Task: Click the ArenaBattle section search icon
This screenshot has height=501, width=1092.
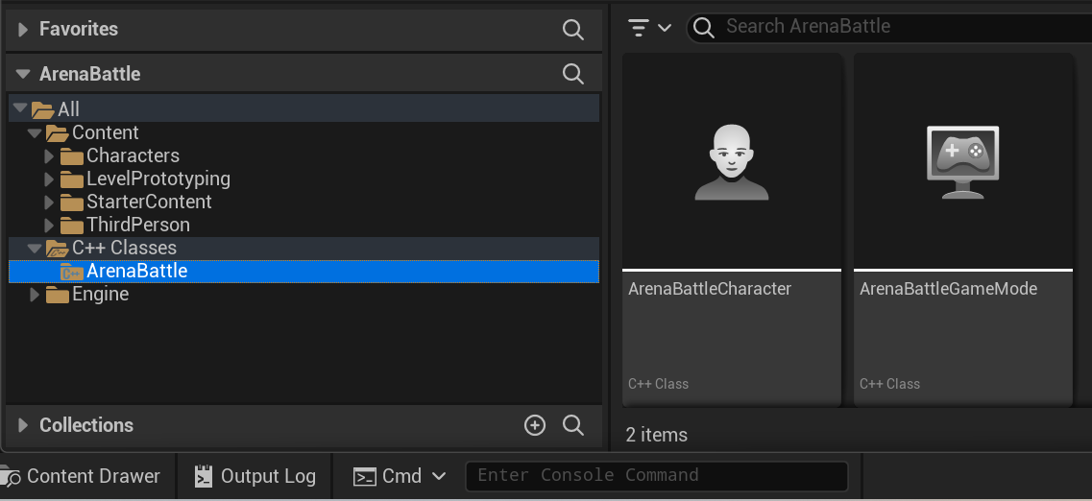Action: [572, 74]
